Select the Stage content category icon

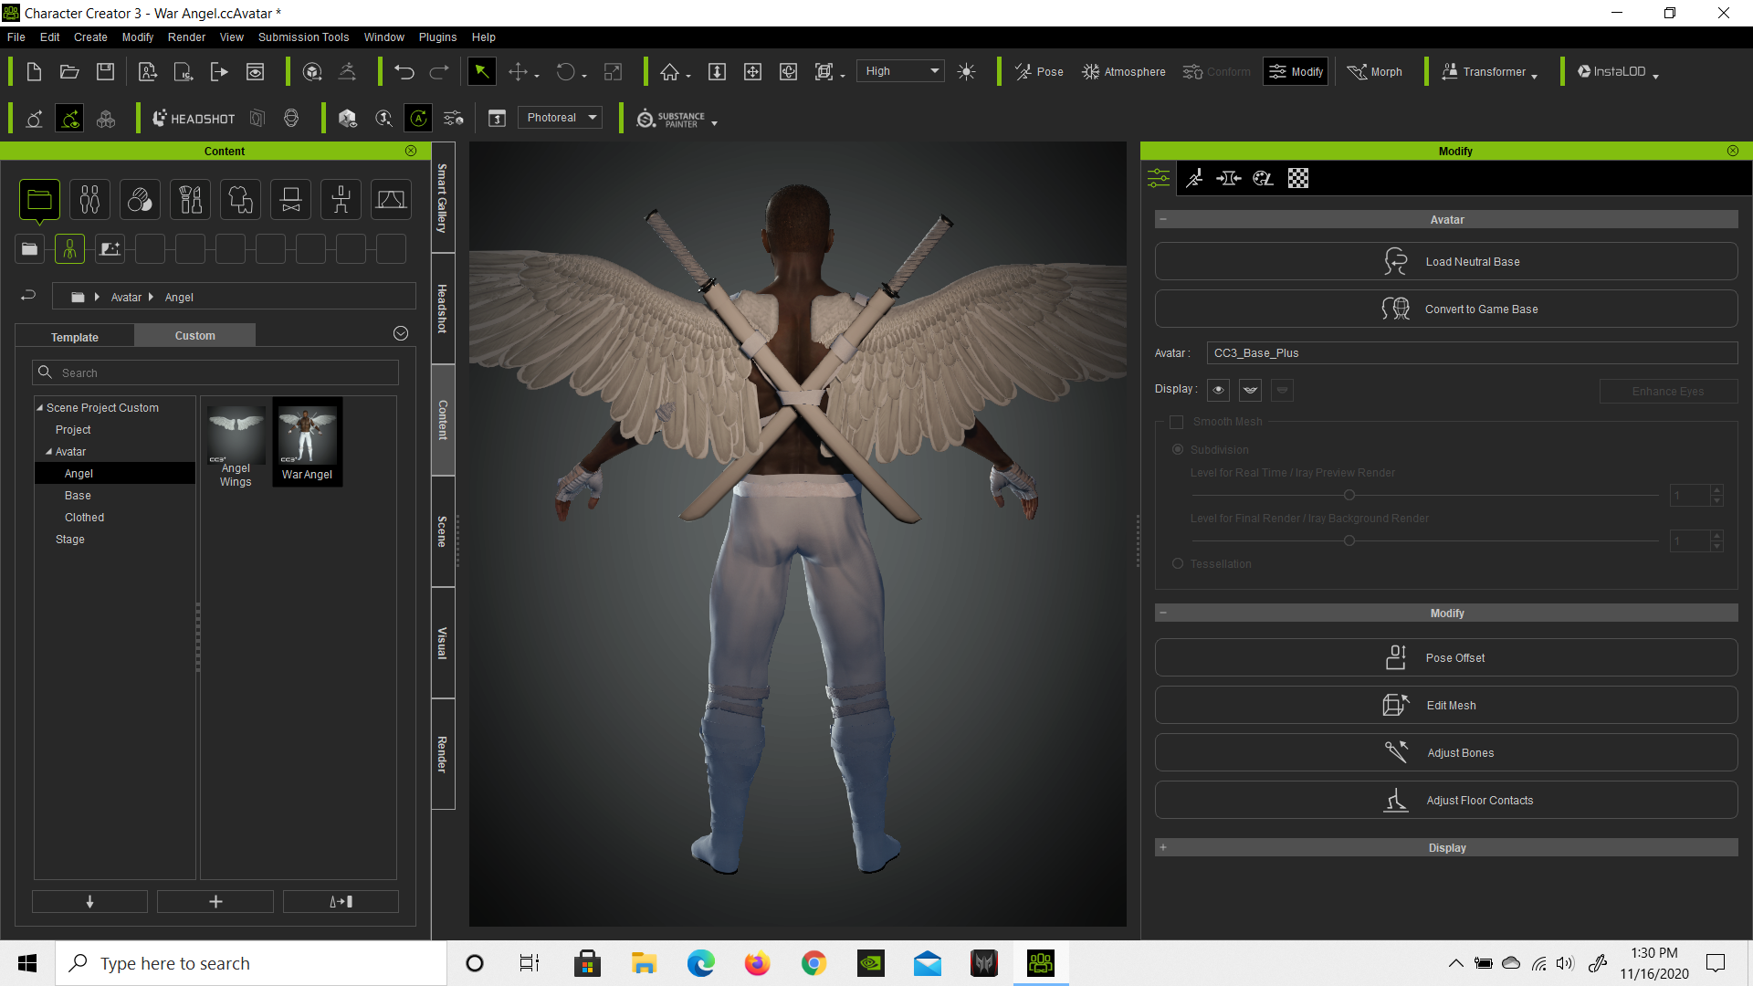click(x=391, y=200)
